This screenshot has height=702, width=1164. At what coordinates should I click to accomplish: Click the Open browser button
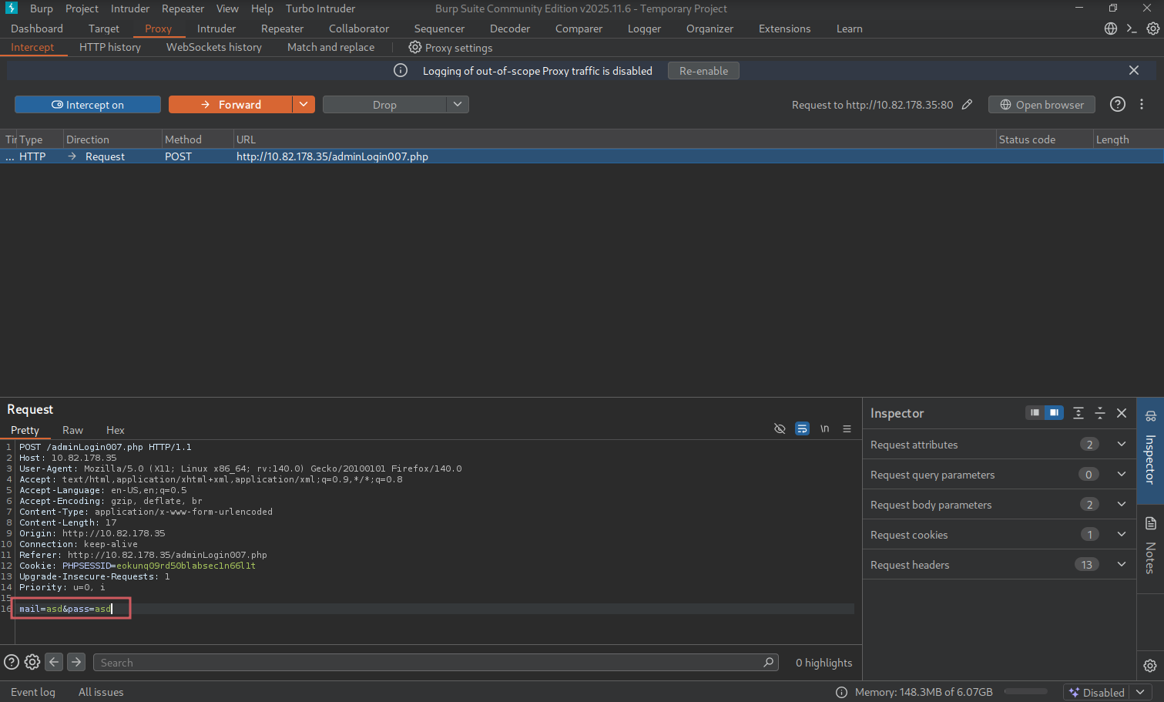pyautogui.click(x=1042, y=105)
